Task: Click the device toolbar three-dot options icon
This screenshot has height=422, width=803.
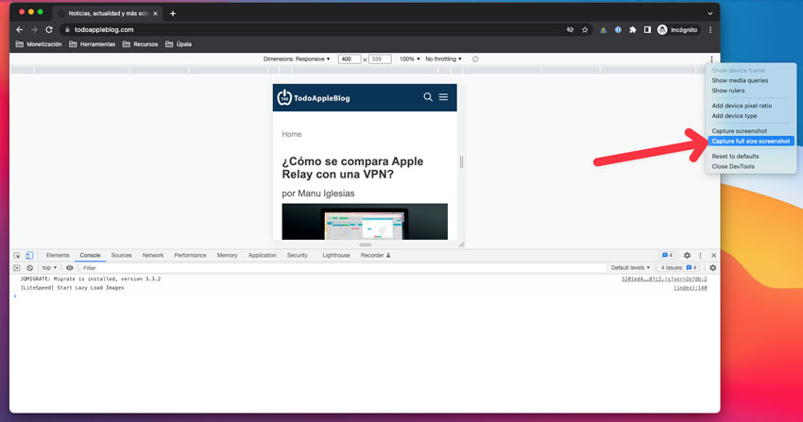Action: click(x=711, y=59)
